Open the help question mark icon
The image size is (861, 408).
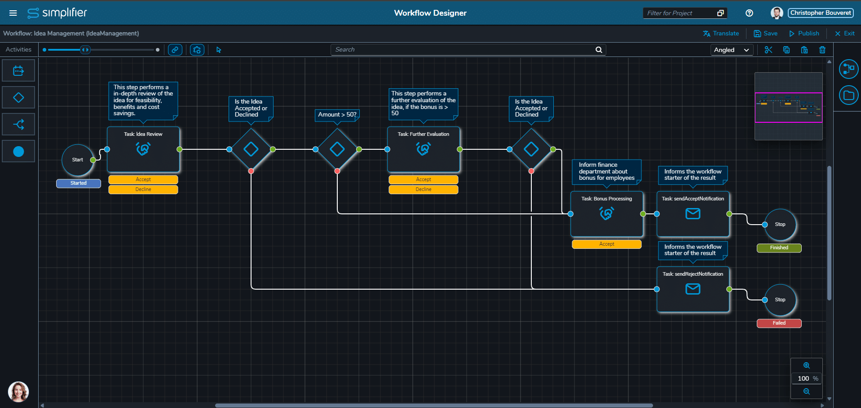(x=749, y=13)
